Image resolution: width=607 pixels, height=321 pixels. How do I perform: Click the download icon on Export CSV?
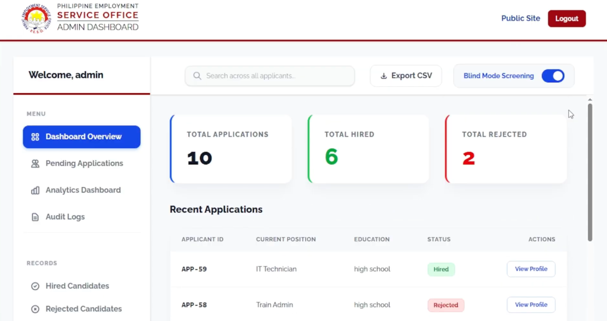[384, 76]
